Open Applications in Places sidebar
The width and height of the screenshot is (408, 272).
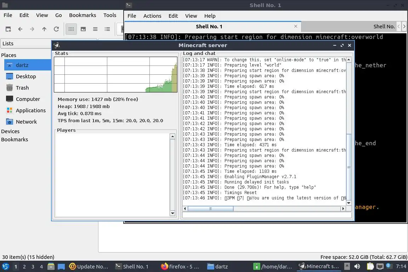point(31,110)
